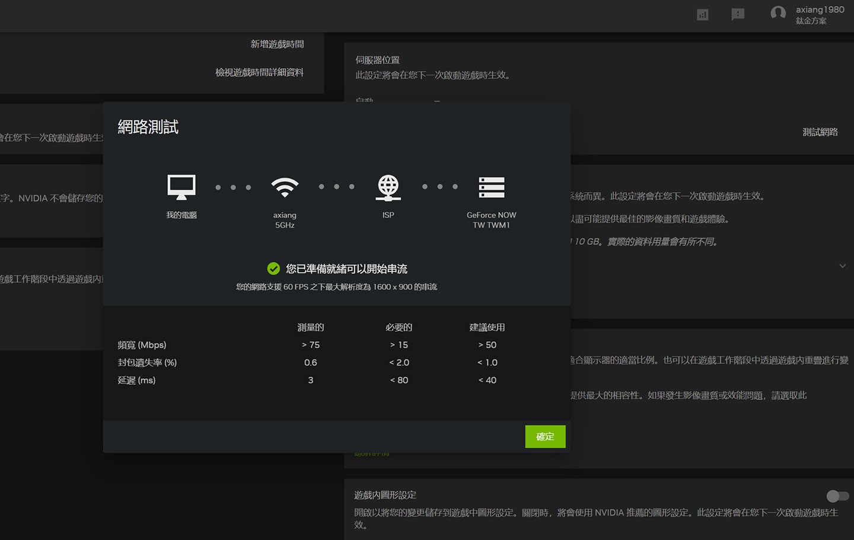Viewport: 854px width, 540px height.
Task: Click the 鈦金方案 plan label
Action: (x=811, y=21)
